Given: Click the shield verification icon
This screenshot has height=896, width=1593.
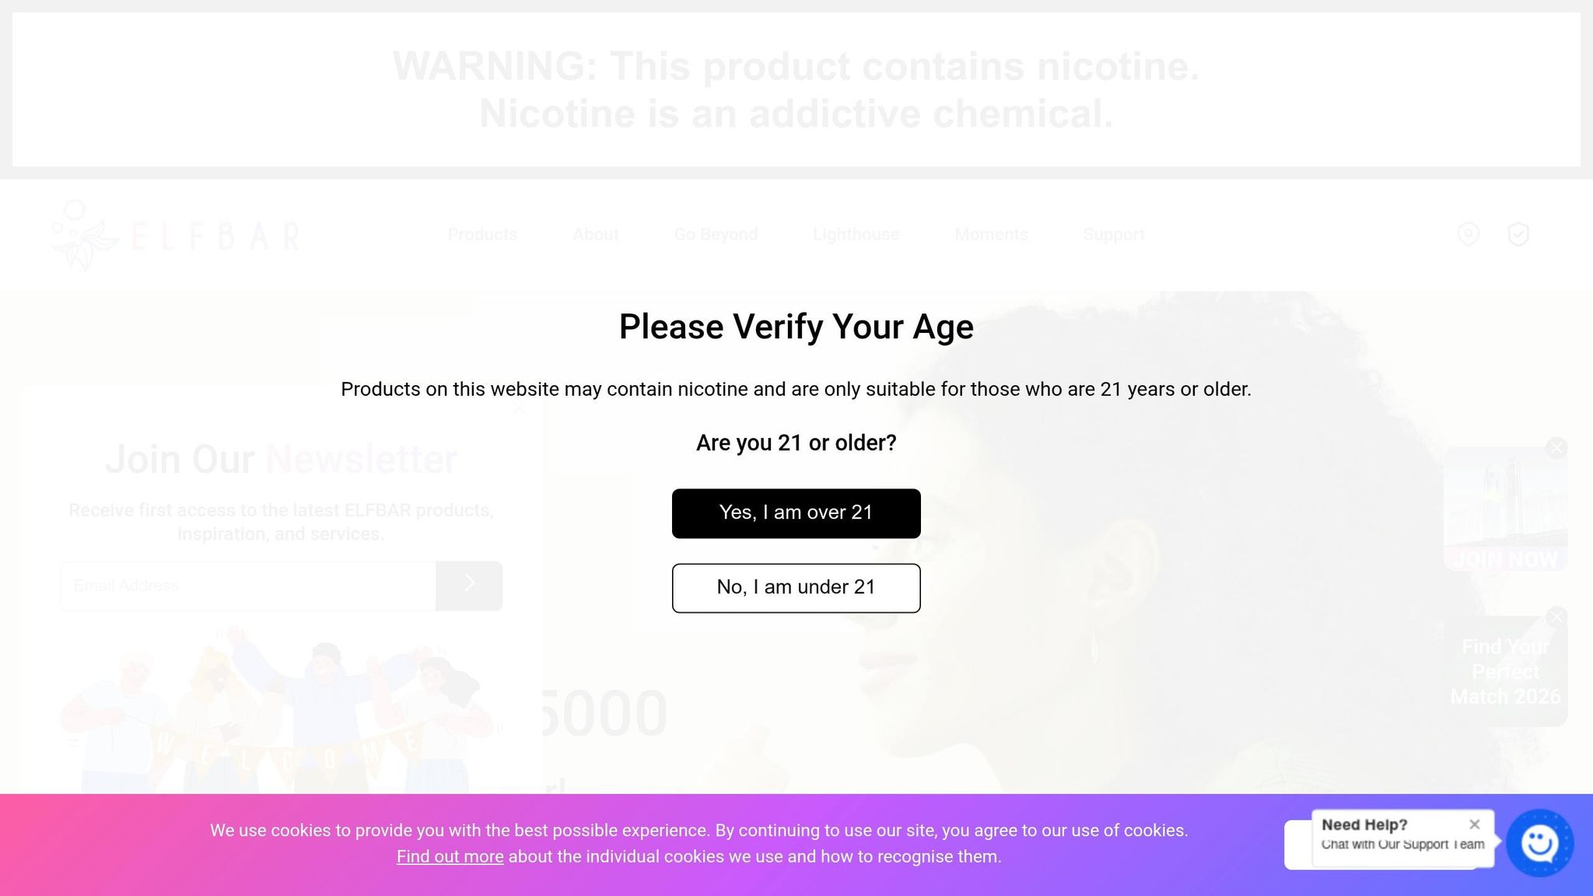Looking at the screenshot, I should point(1518,234).
